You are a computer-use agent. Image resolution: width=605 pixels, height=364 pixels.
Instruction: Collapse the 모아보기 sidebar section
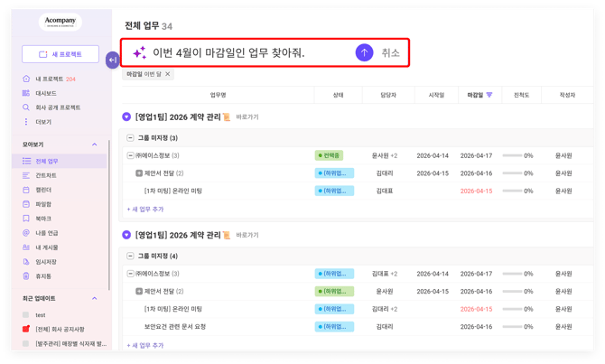(x=95, y=145)
